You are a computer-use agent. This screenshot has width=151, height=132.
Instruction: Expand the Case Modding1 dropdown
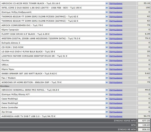point(107,99)
